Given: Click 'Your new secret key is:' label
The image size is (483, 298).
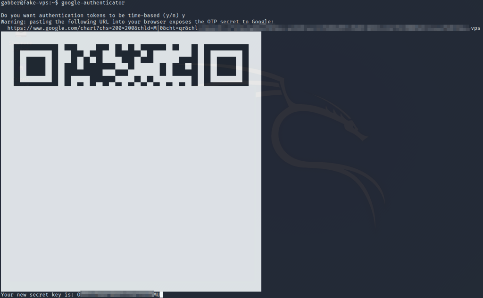Looking at the screenshot, I should tap(38, 295).
